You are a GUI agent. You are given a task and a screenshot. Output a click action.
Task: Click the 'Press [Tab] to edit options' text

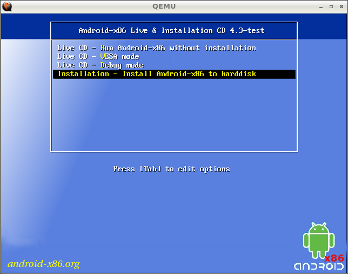[171, 169]
